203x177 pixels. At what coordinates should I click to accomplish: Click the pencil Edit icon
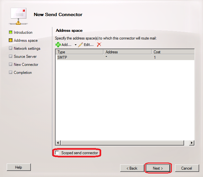[80, 45]
